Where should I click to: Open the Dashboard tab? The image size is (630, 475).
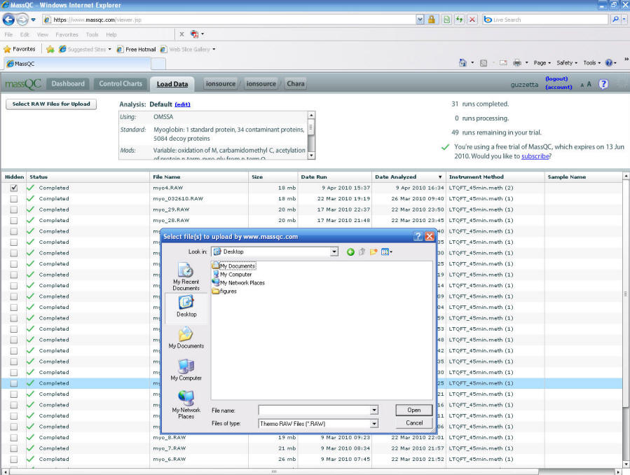pos(68,83)
